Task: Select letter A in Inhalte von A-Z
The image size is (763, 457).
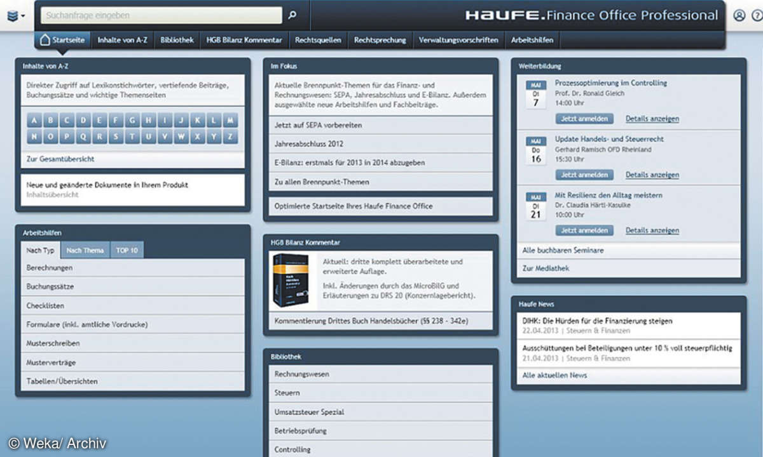Action: point(34,120)
